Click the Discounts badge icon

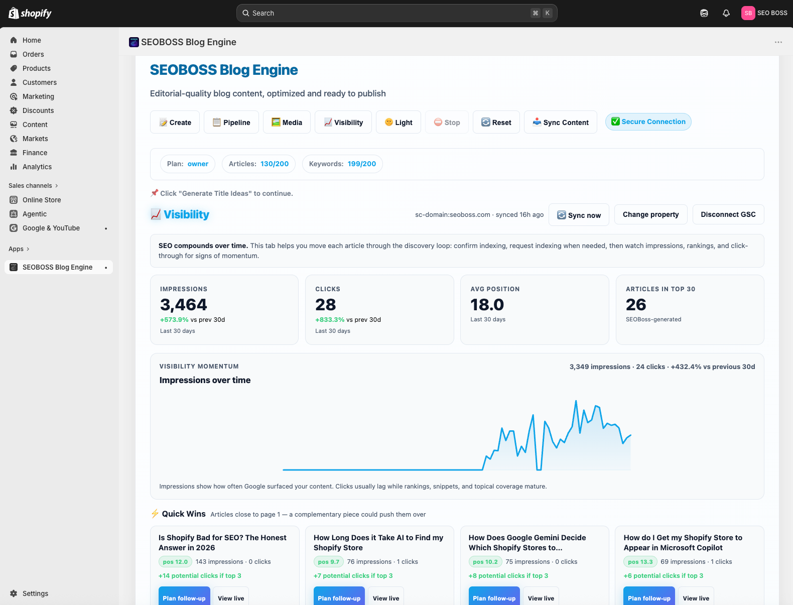[x=14, y=110]
